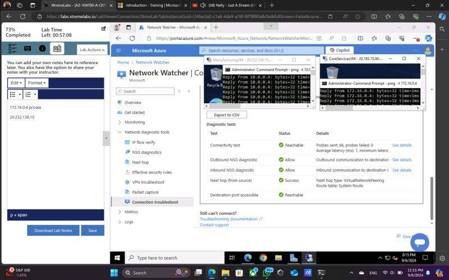Select Recycle Bin in CoreServicesVM window
Screen dimensions: 449x280
tap(331, 72)
